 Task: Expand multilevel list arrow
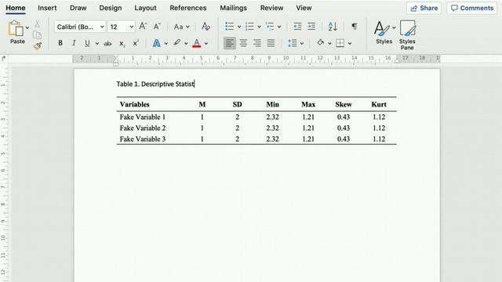[x=279, y=27]
